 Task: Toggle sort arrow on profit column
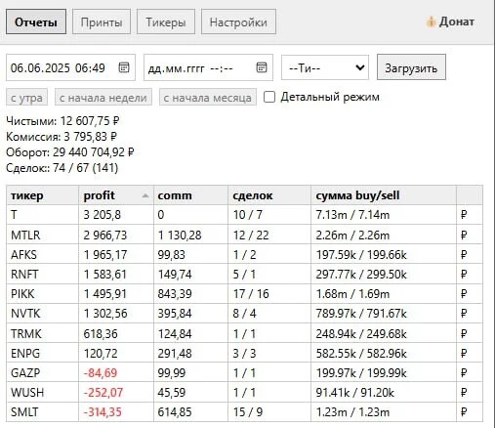pos(145,195)
